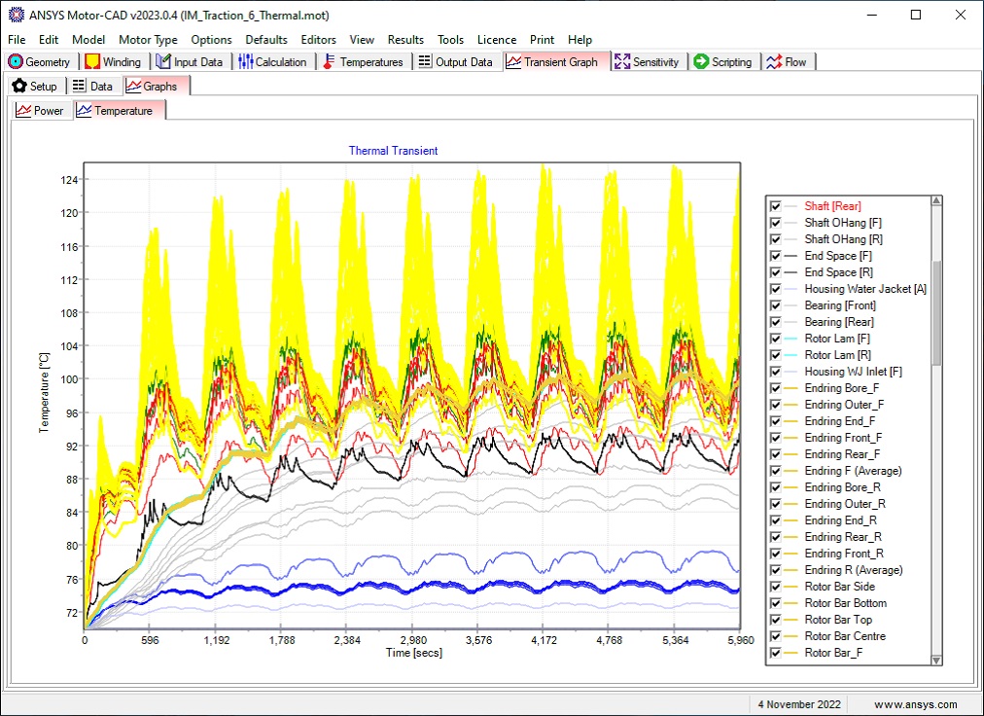
Task: Select the Bearing [Rear] legend entry
Action: pos(839,322)
